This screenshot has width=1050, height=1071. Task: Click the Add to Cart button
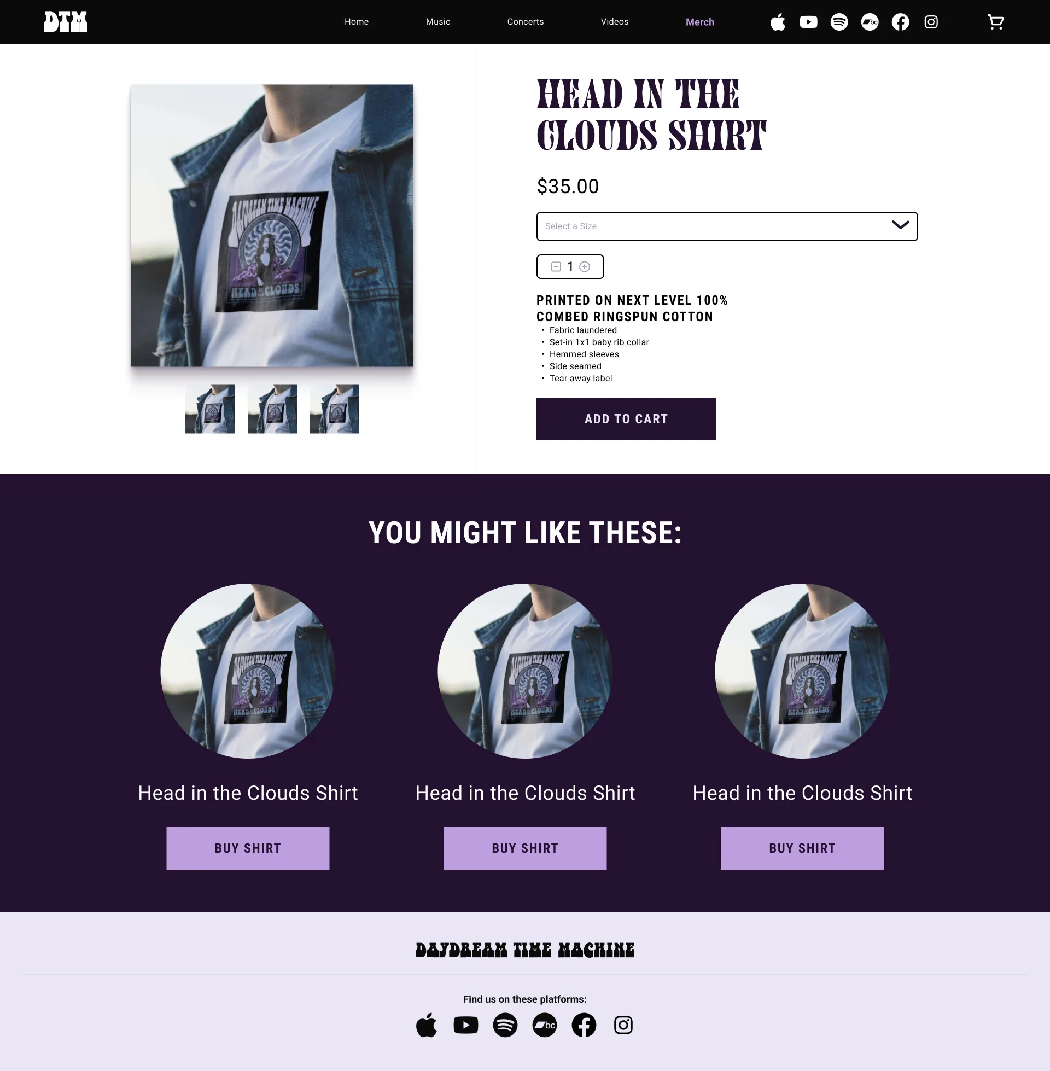click(626, 419)
